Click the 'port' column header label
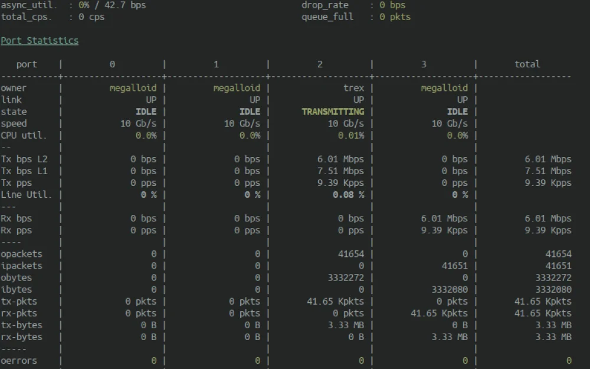This screenshot has height=369, width=590. pos(27,64)
